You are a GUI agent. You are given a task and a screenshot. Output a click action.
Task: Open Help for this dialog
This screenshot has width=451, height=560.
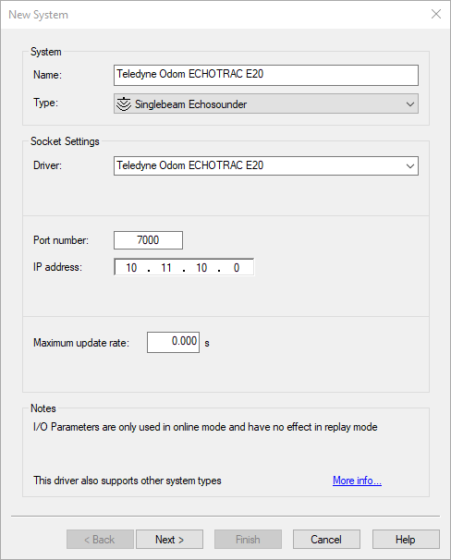click(x=406, y=540)
